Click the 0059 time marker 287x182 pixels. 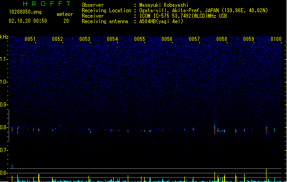pyautogui.click(x=249, y=39)
